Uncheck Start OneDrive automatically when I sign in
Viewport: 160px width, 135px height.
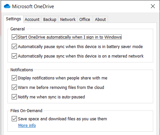14,37
